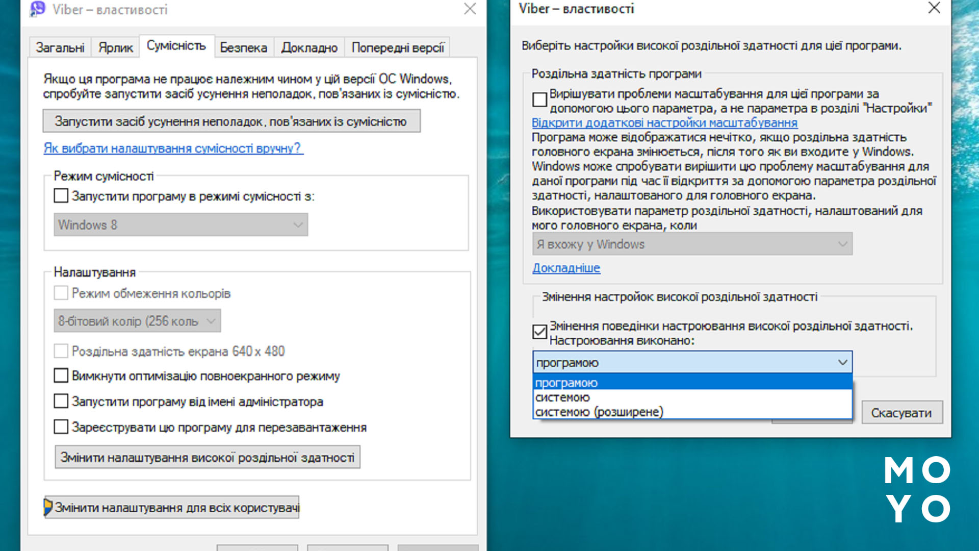Open the Попередні версії tab
979x551 pixels.
click(398, 47)
